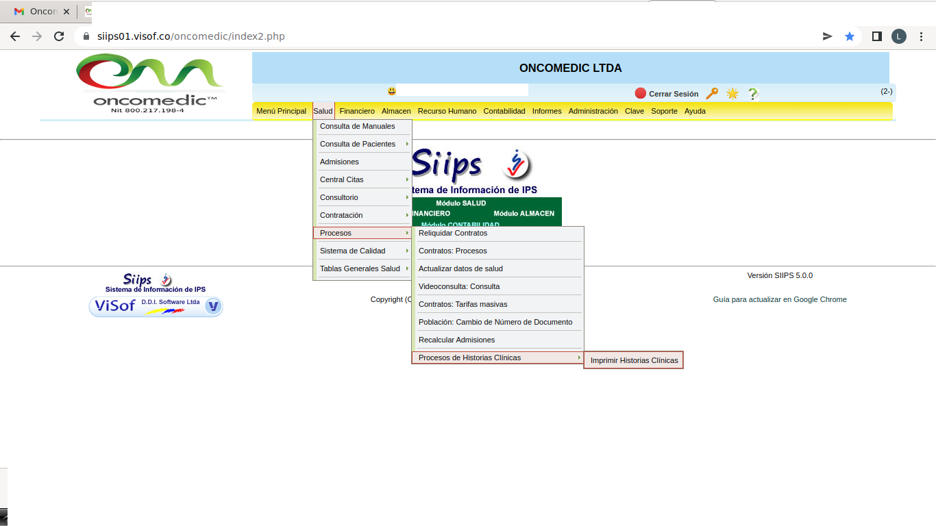This screenshot has width=936, height=526.
Task: Choose Recalcular Admisiones from Procesos submenu
Action: [x=456, y=340]
